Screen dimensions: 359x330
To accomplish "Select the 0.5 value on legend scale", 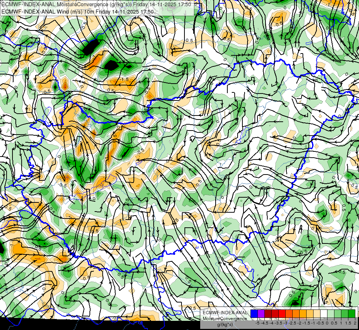I will [334, 323].
